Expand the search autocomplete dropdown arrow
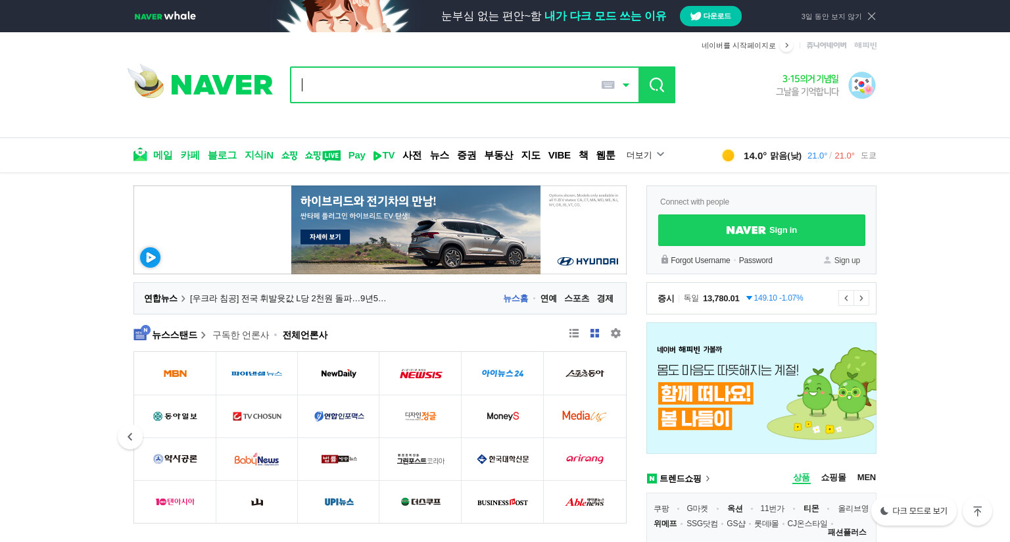Image resolution: width=1010 pixels, height=542 pixels. (626, 85)
